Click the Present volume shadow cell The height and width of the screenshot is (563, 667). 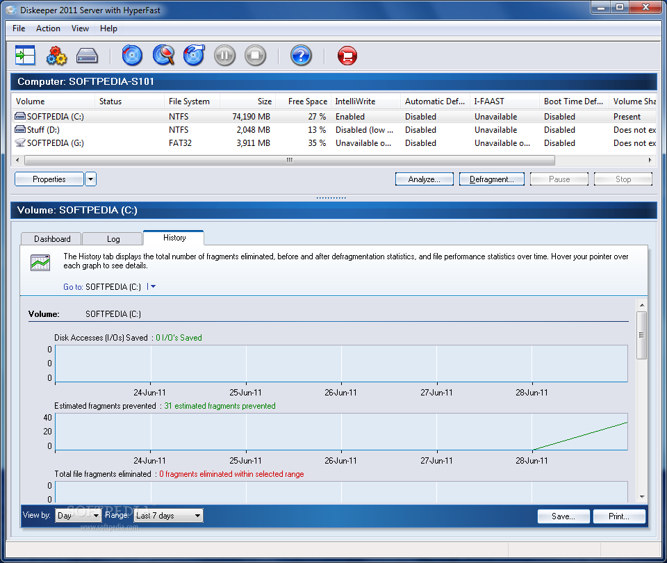[627, 116]
